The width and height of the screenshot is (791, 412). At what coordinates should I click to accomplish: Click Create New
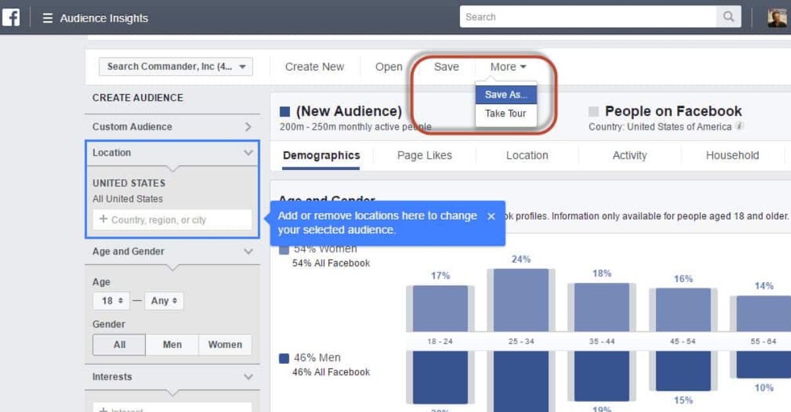[314, 67]
